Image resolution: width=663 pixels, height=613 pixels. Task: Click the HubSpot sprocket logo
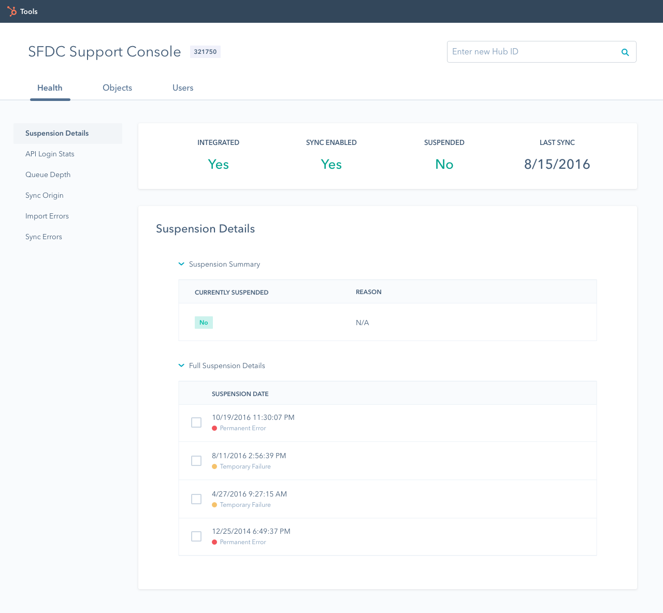coord(12,11)
